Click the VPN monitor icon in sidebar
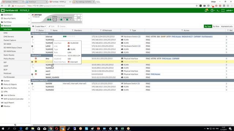This screenshot has width=234, height=131. coord(2,92)
